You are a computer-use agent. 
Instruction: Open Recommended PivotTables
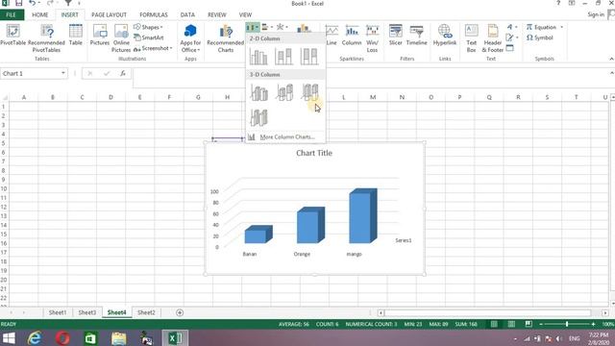pos(46,38)
